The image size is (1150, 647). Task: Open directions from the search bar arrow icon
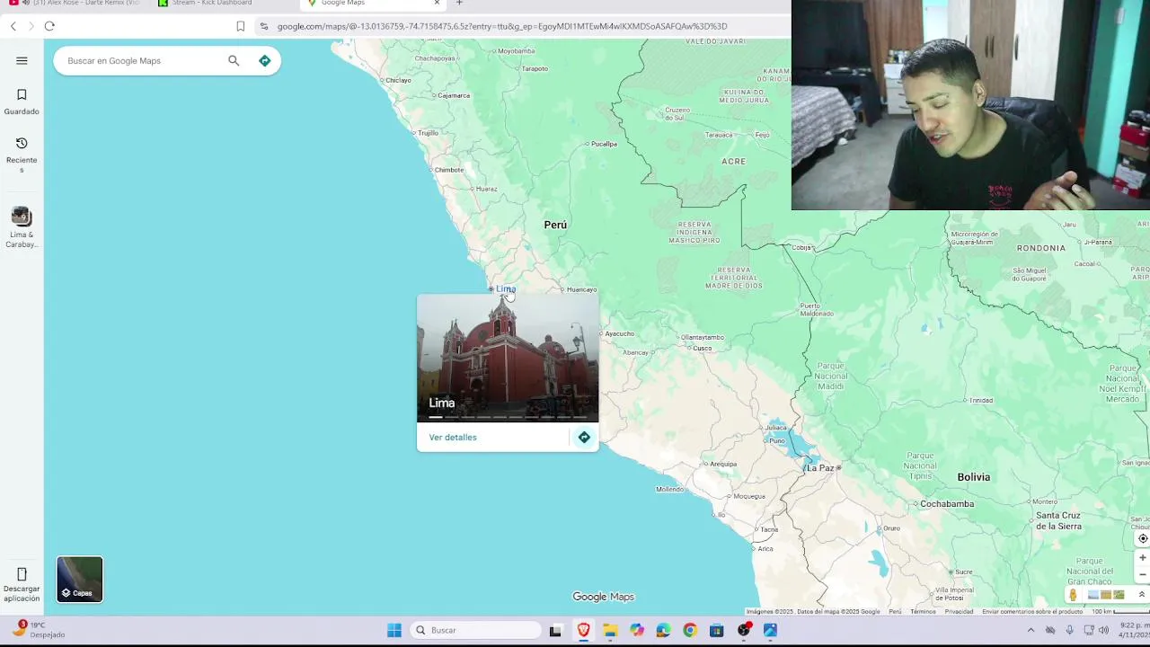click(x=264, y=60)
